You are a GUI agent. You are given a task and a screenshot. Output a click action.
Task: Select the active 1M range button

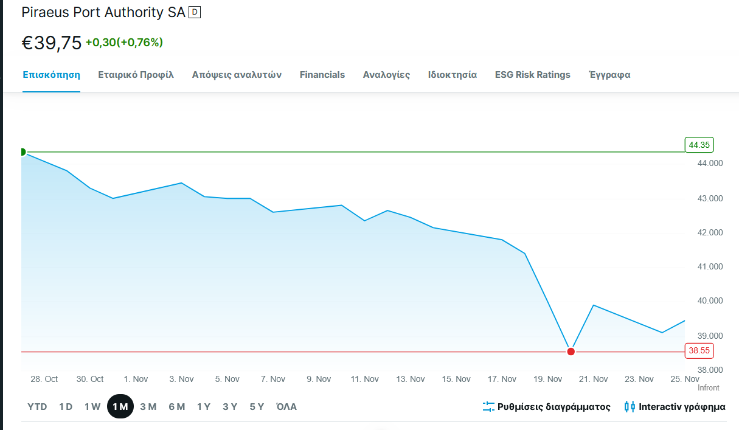[120, 407]
